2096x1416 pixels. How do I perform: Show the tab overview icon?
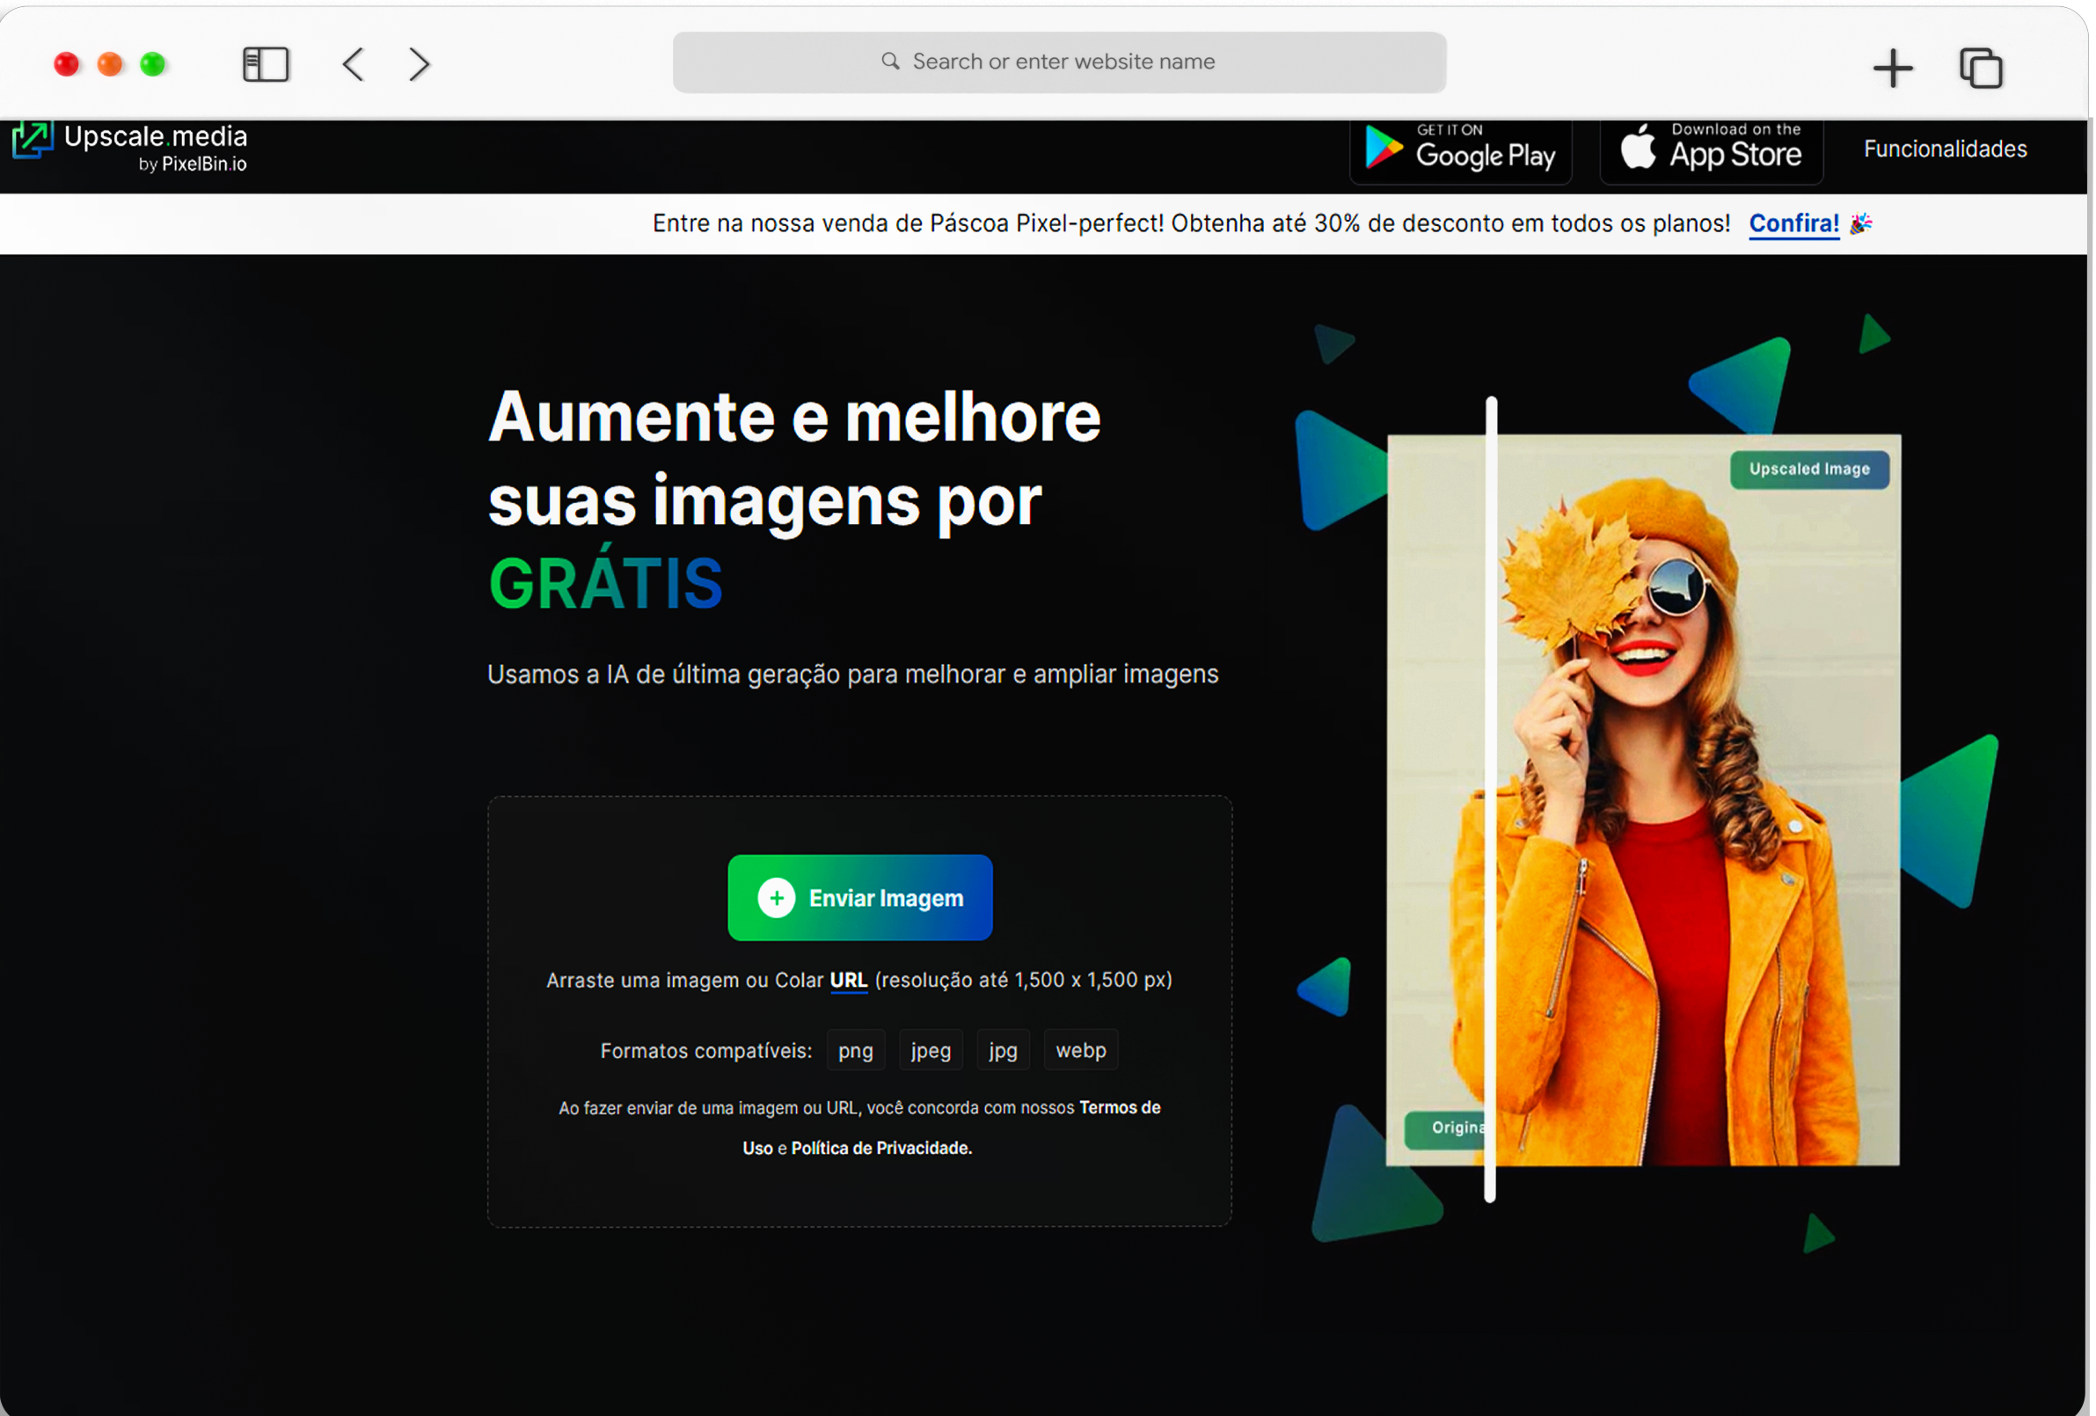pos(1981,68)
